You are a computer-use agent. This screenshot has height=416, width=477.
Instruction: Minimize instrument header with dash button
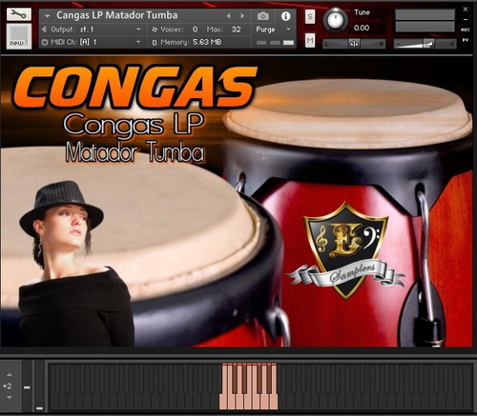click(466, 19)
